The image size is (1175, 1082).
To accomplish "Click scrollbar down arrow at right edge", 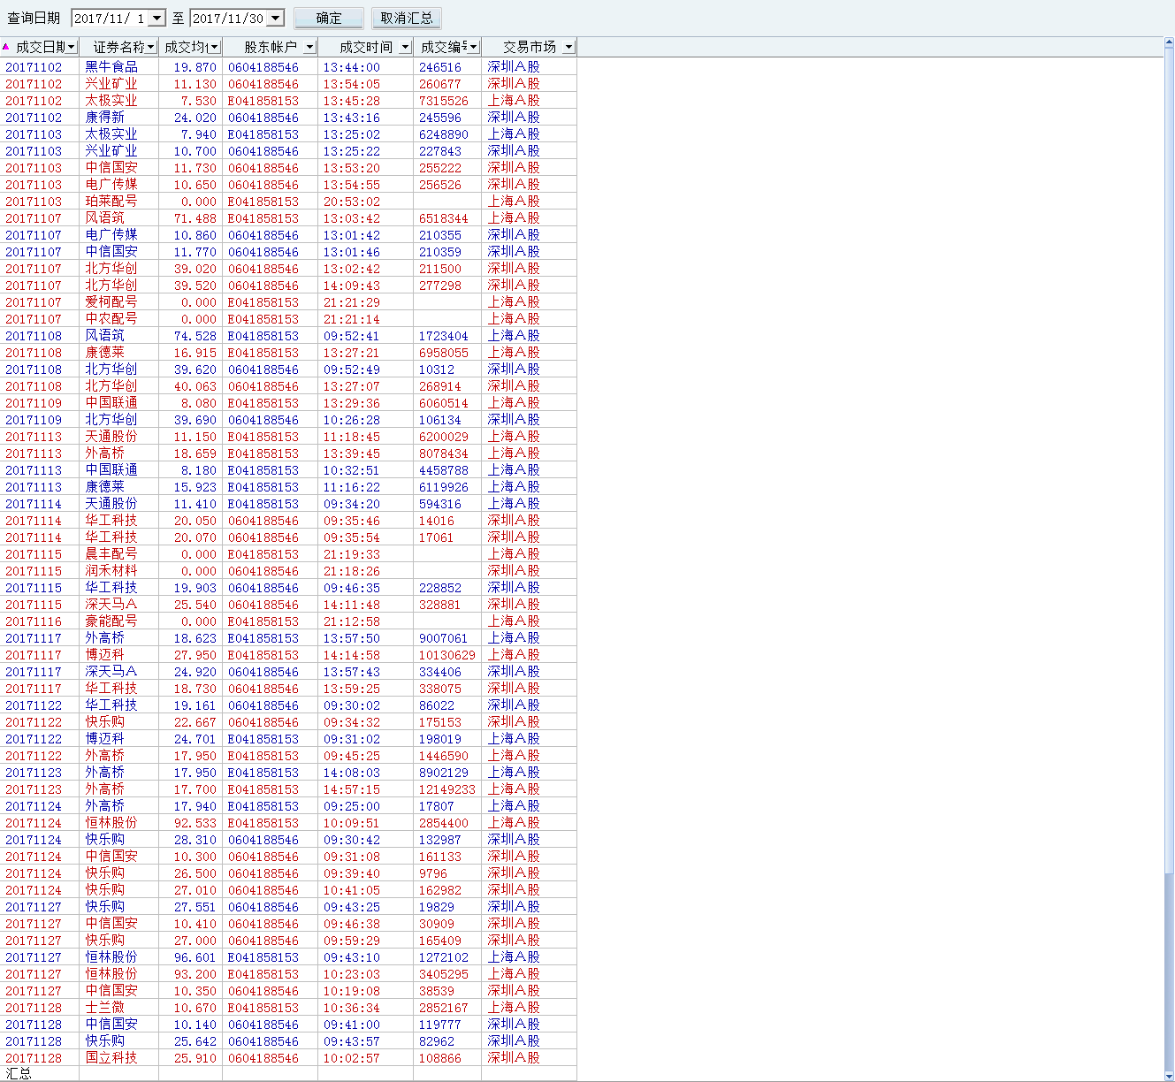I will pyautogui.click(x=1169, y=1075).
